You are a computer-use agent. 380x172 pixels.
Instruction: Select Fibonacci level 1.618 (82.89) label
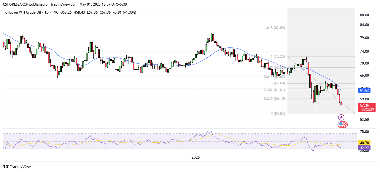pos(274,28)
